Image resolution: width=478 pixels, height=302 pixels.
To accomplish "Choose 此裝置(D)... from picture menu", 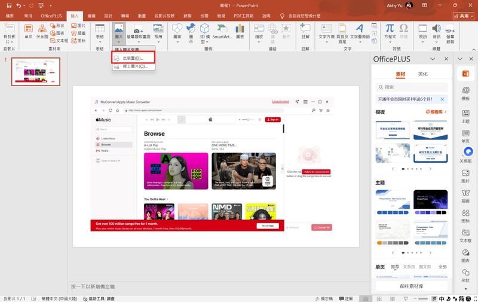I will coord(133,58).
